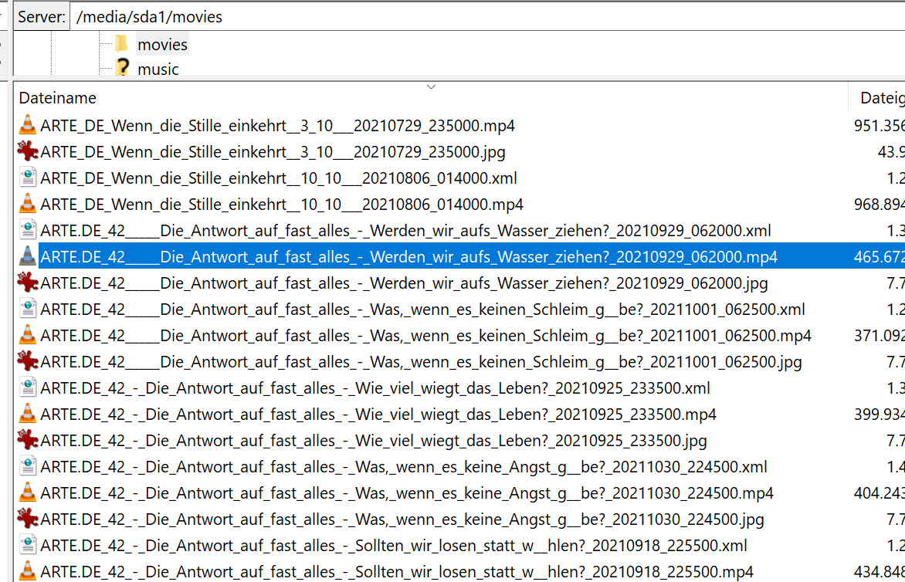The height and width of the screenshot is (582, 905).
Task: Click image icon of Wenn_die_Stille_einkehrt 3_10 jpg
Action: (28, 151)
